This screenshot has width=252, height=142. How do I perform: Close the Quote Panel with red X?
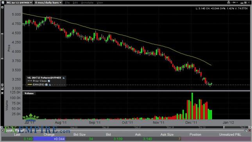[x=250, y=130]
